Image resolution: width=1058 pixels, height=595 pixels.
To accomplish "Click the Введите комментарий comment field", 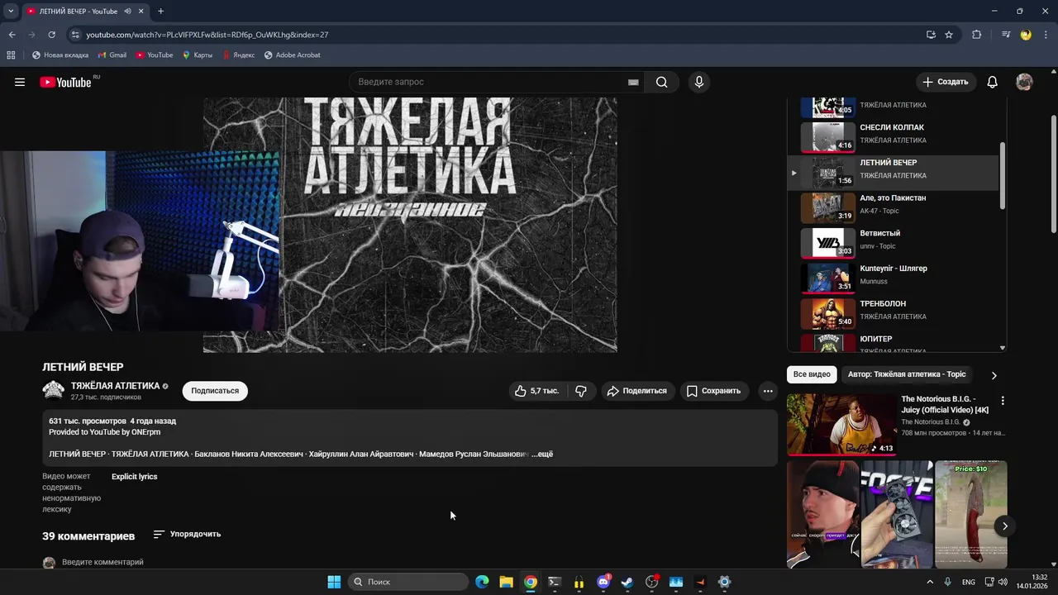I will pos(102,563).
